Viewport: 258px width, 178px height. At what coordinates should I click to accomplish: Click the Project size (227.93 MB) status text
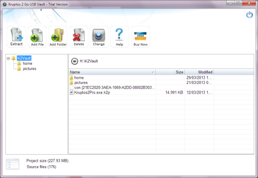(47, 161)
